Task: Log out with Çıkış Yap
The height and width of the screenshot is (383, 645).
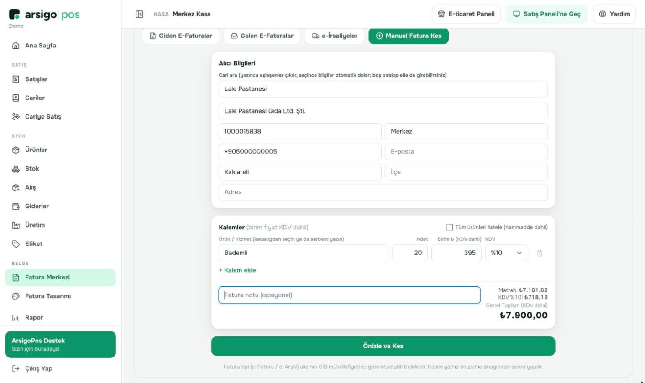Action: (61, 368)
